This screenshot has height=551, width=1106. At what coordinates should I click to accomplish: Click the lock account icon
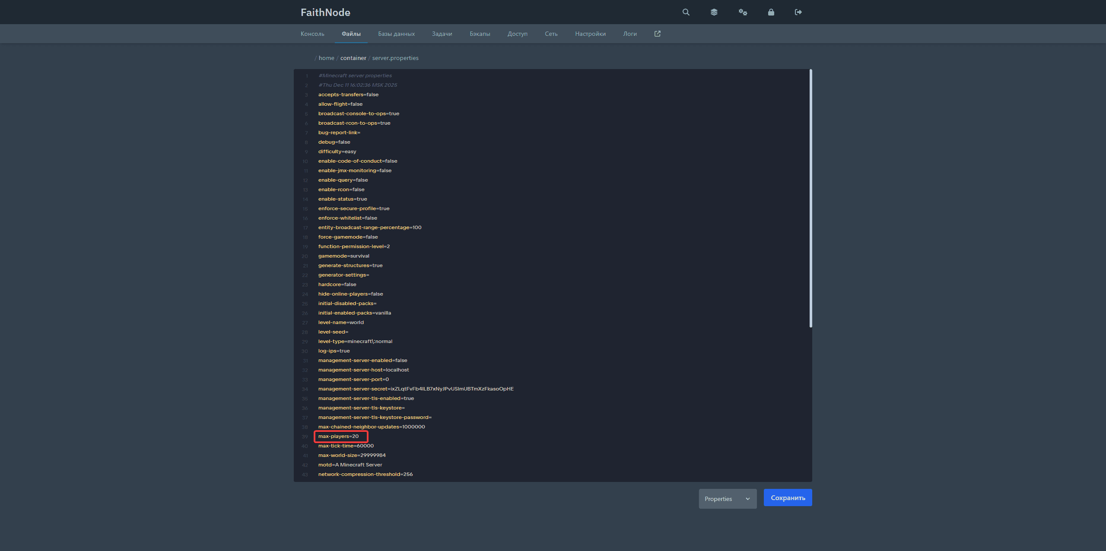point(771,12)
